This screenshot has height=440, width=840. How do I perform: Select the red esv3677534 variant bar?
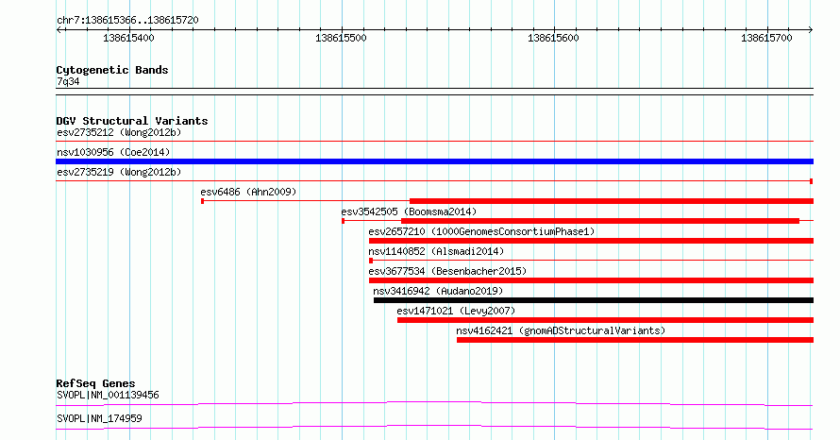click(x=591, y=280)
